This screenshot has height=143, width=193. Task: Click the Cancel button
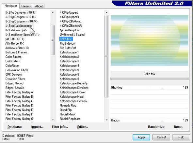tap(161, 137)
